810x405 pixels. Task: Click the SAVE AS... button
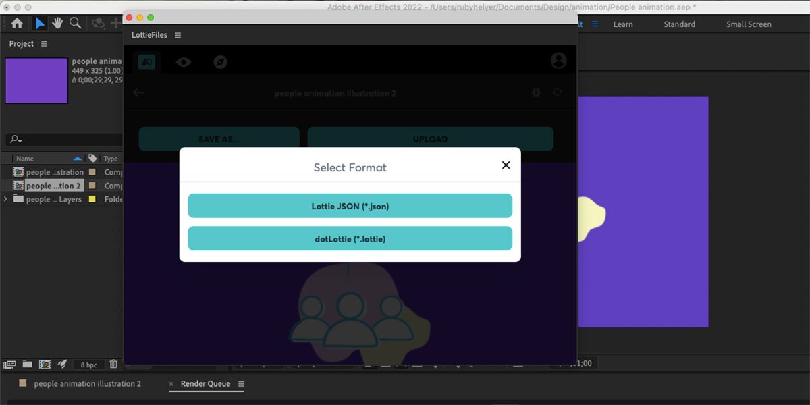(219, 139)
